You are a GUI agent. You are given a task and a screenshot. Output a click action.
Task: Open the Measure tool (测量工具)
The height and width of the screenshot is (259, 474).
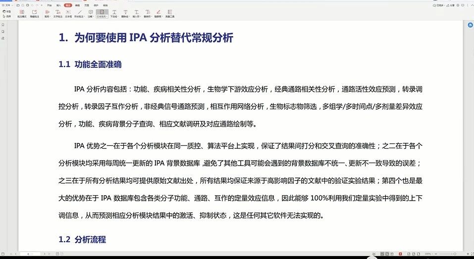click(169, 14)
